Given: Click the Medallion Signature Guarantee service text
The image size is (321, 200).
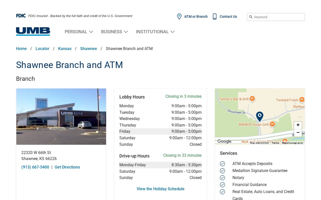Looking at the screenshot, I should click(x=260, y=171).
